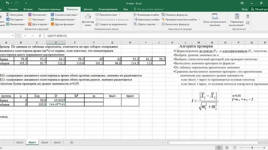Viewport: 268px width, 150px height.
Task: Open Date and Time (Дата и время) functions
Action: [x=39, y=24]
